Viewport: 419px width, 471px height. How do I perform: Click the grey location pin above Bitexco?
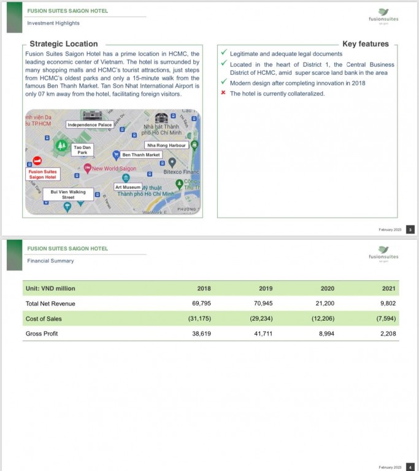172,163
